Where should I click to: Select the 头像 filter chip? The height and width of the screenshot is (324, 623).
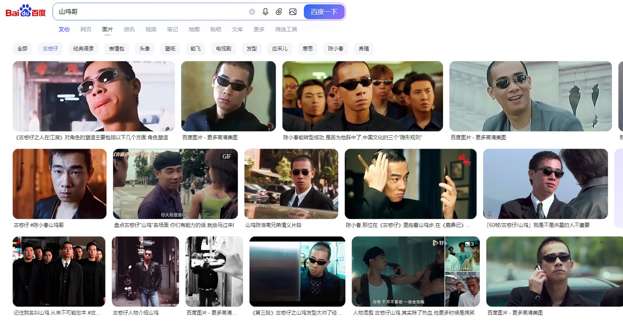pyautogui.click(x=145, y=49)
